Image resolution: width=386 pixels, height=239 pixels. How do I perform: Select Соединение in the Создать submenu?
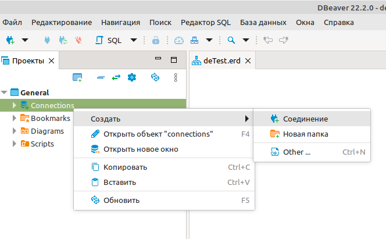coord(305,119)
